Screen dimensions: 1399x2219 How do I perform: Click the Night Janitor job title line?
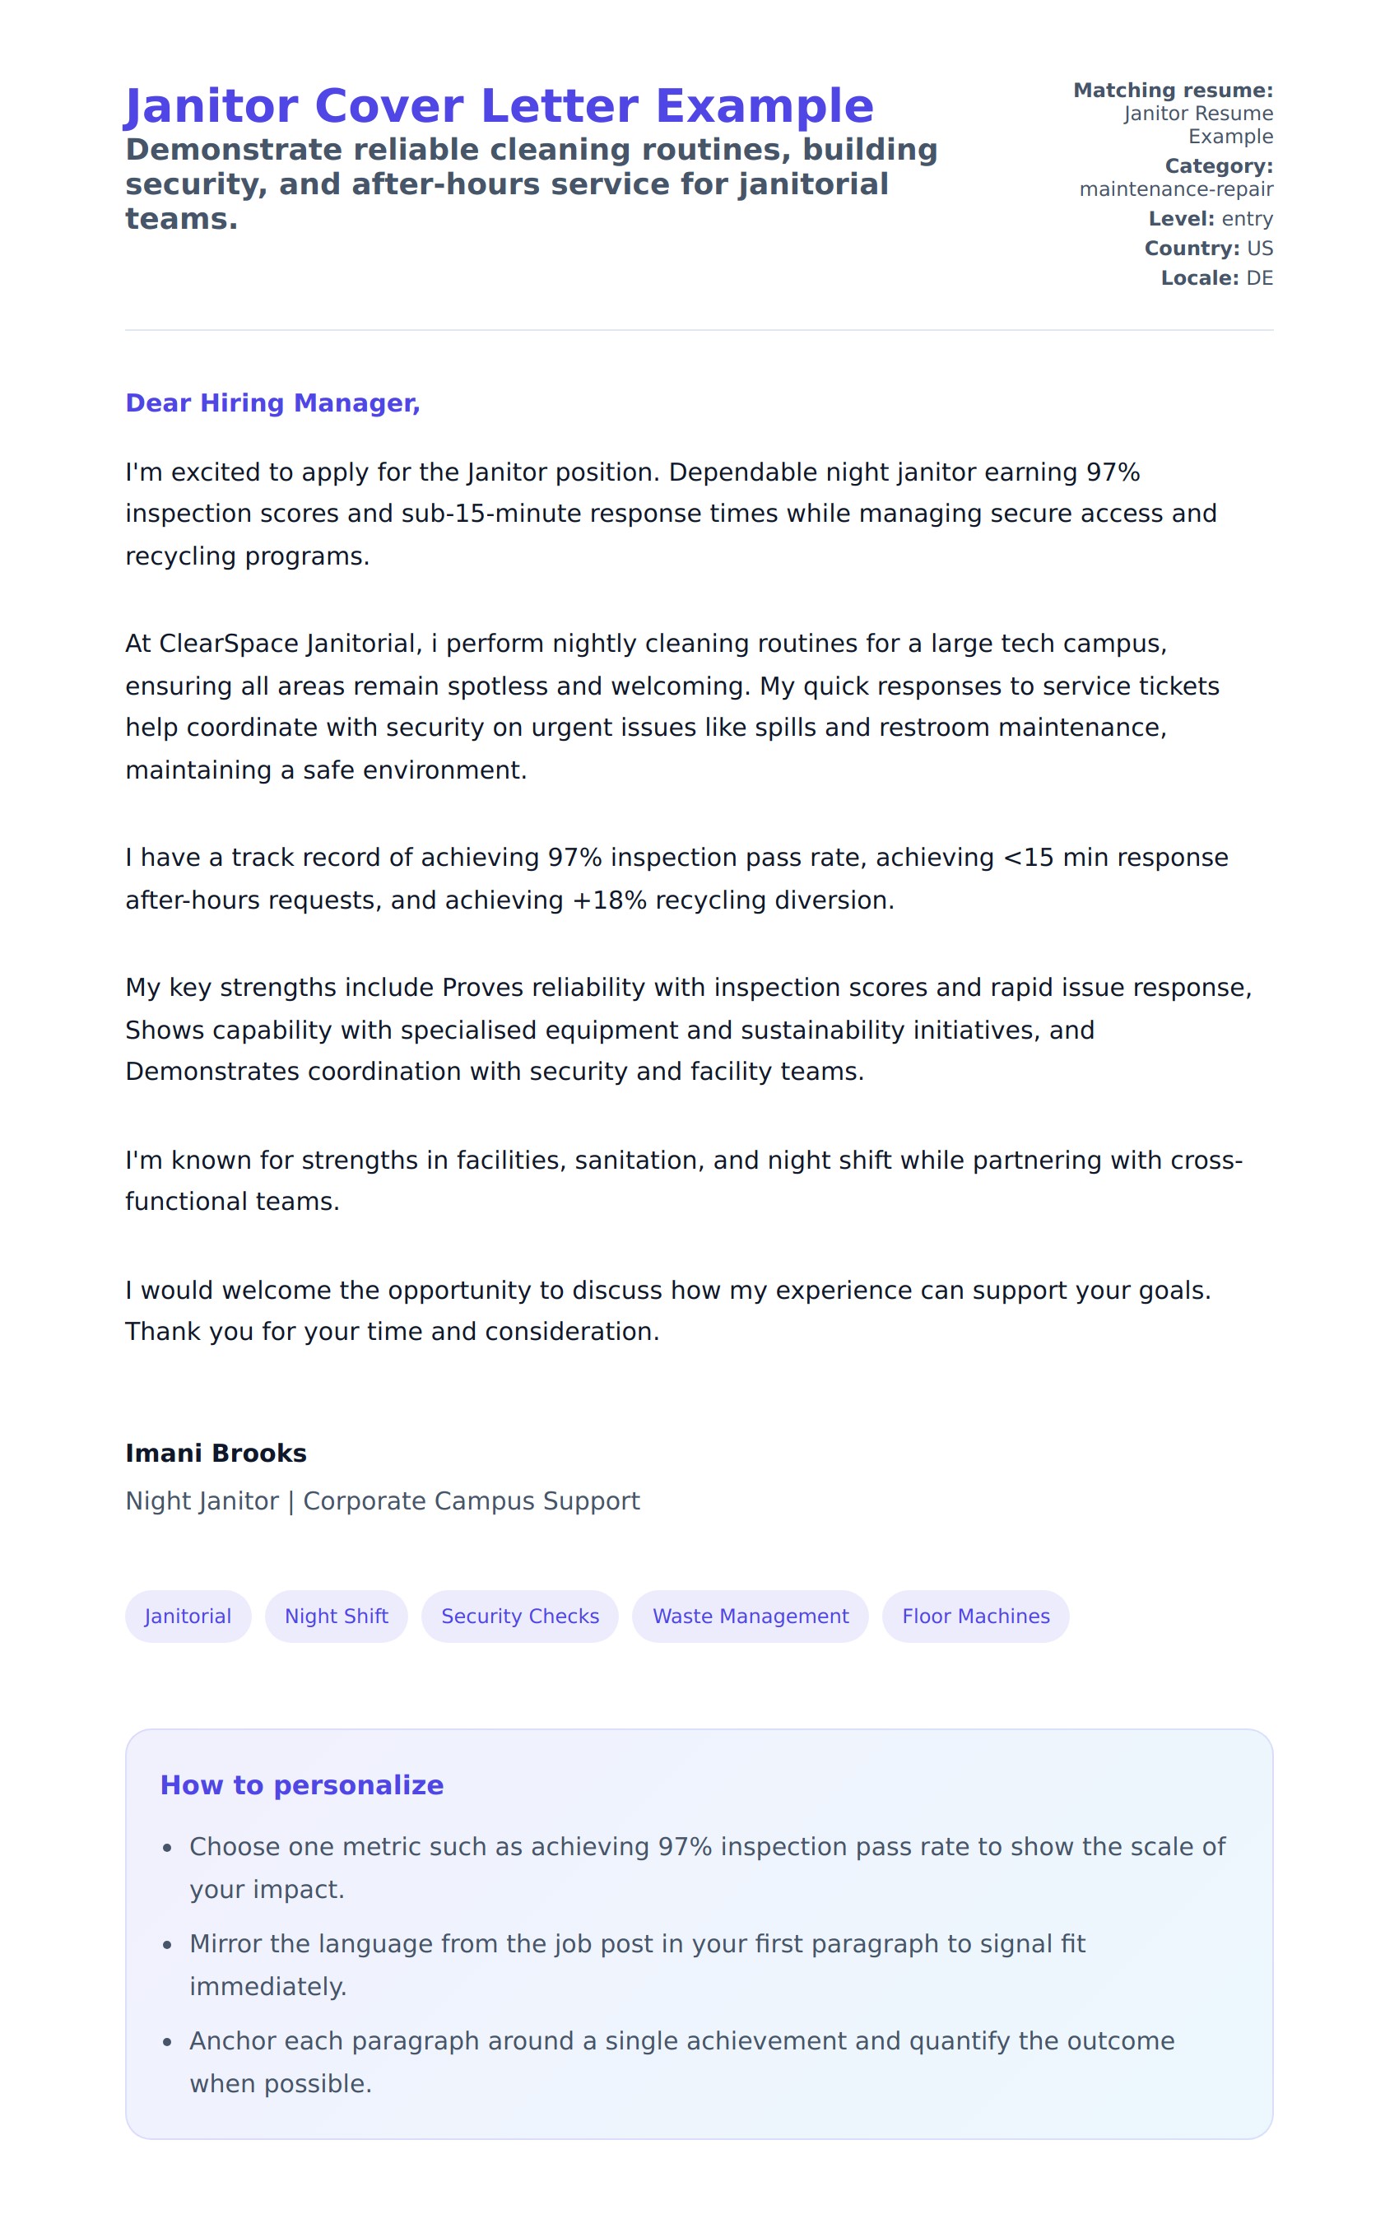[383, 1501]
